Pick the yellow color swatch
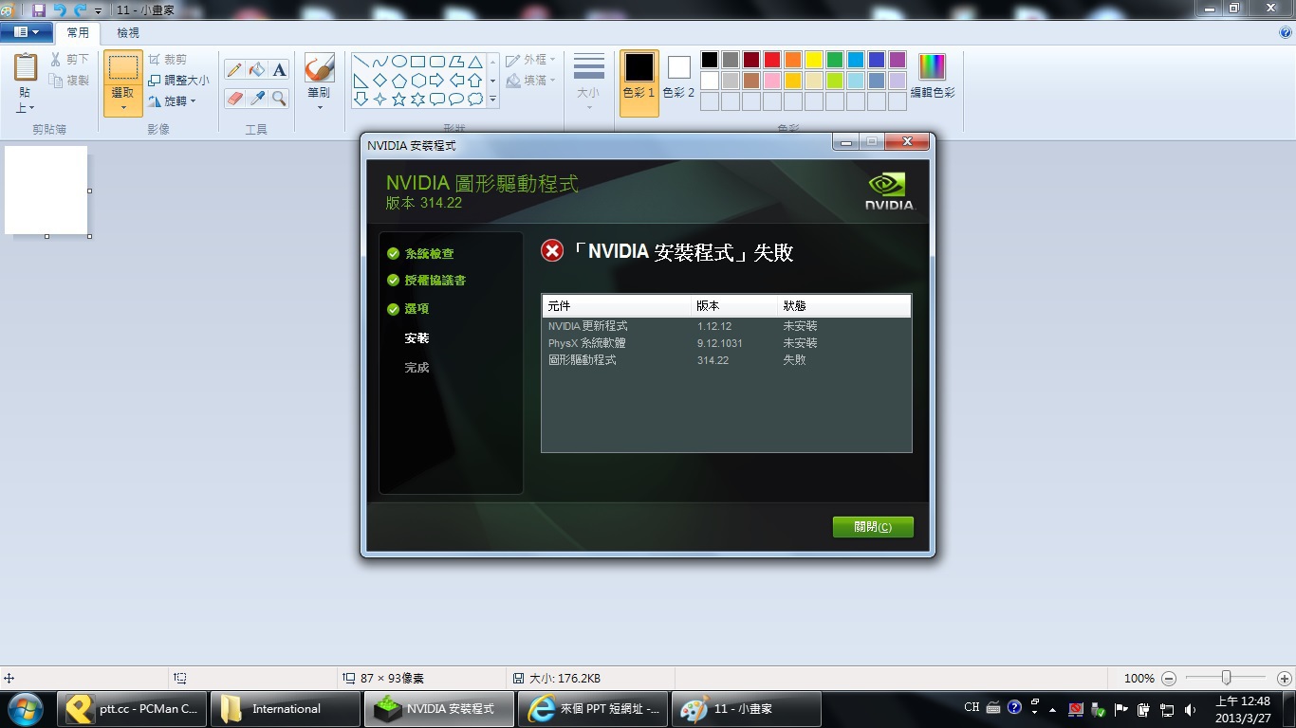Viewport: 1296px width, 728px height. click(x=814, y=60)
